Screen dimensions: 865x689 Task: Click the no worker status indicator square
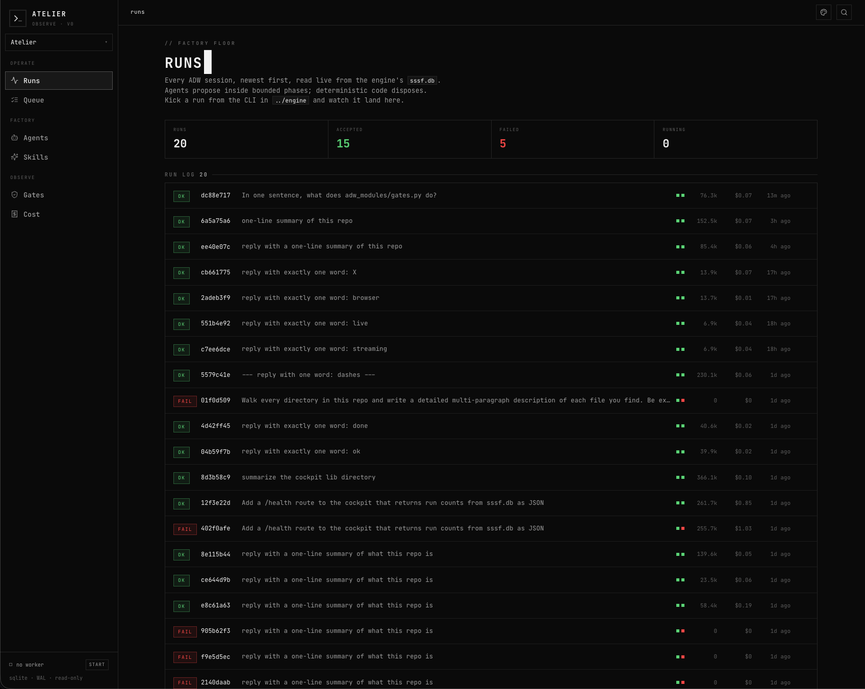click(11, 665)
